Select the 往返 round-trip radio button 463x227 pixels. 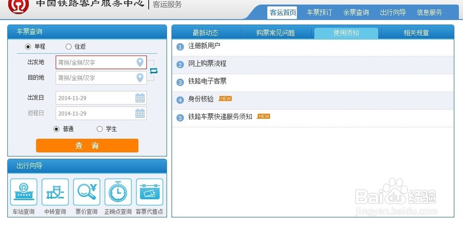click(x=69, y=47)
